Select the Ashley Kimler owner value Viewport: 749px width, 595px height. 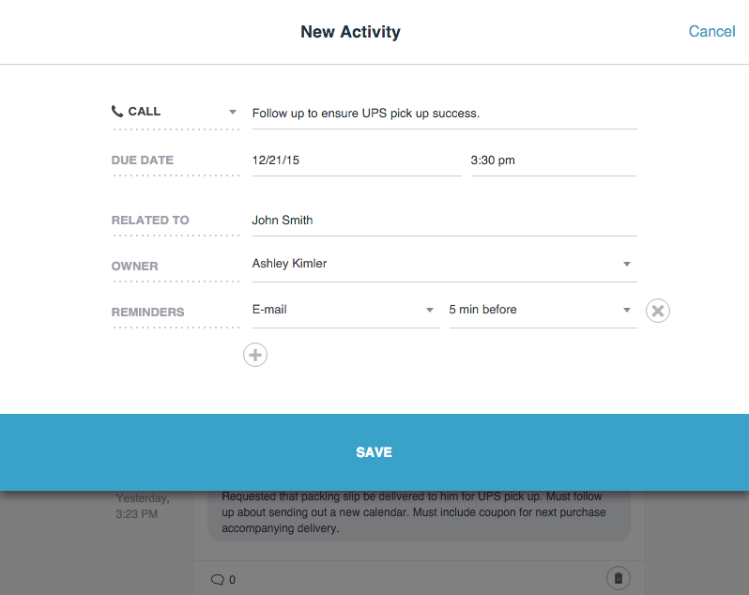(x=289, y=264)
